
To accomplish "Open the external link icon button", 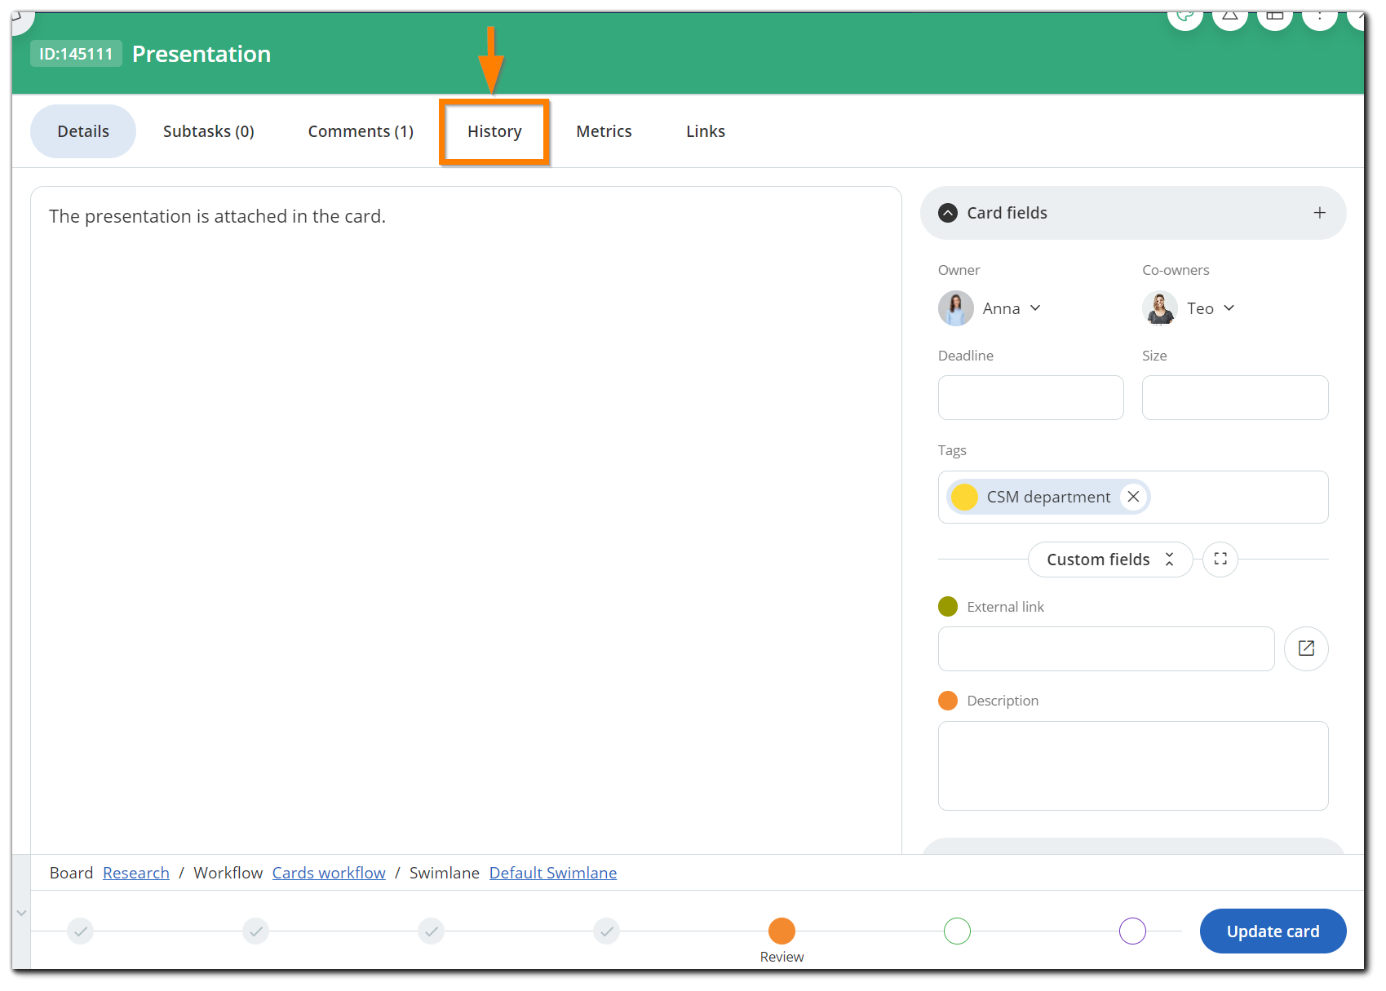I will click(1306, 648).
